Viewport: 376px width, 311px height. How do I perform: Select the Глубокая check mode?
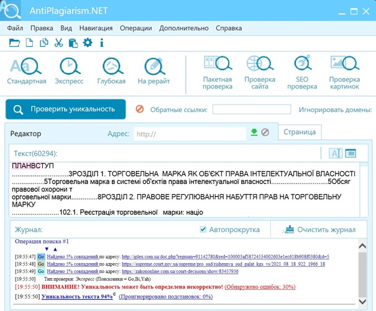click(111, 72)
